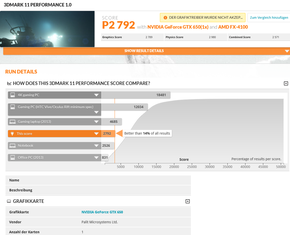The image size is (290, 235).
Task: Click the Notebook laptop icon
Action: 13,146
